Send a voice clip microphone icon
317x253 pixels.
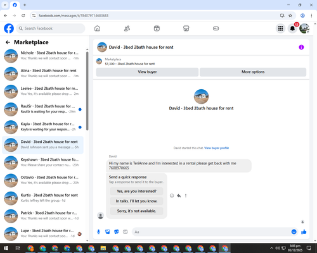click(98, 232)
